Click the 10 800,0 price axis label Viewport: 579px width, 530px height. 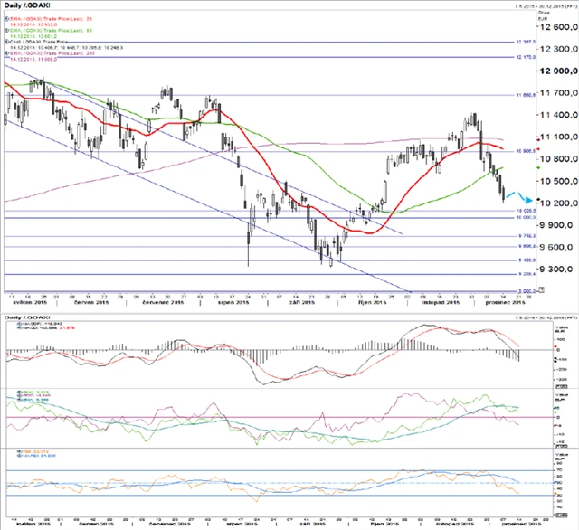559,158
